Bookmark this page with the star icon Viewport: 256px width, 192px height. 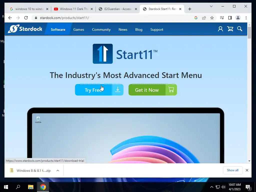pyautogui.click(x=212, y=18)
